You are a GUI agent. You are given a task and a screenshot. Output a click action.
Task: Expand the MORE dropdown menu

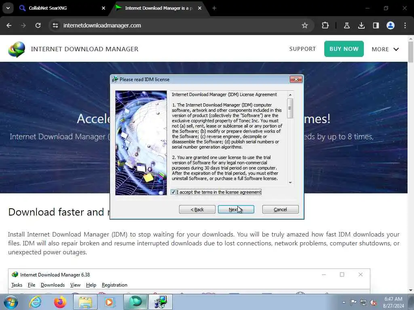coord(385,49)
